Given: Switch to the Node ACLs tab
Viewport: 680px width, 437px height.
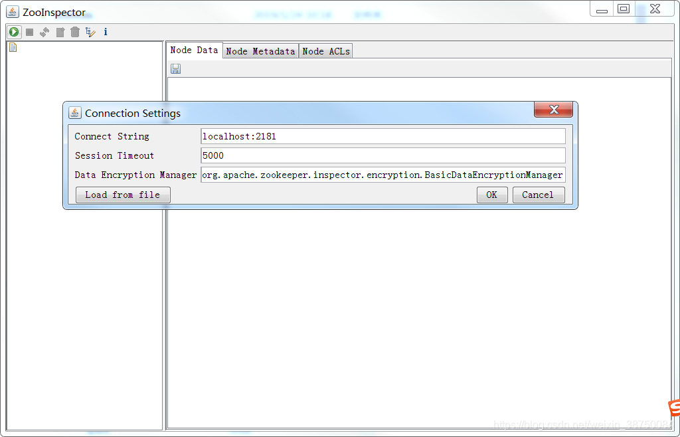Looking at the screenshot, I should (x=326, y=51).
